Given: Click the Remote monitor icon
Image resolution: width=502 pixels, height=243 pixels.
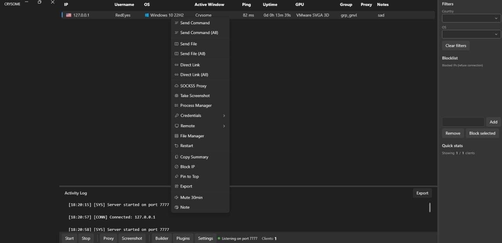Looking at the screenshot, I should pos(176,126).
